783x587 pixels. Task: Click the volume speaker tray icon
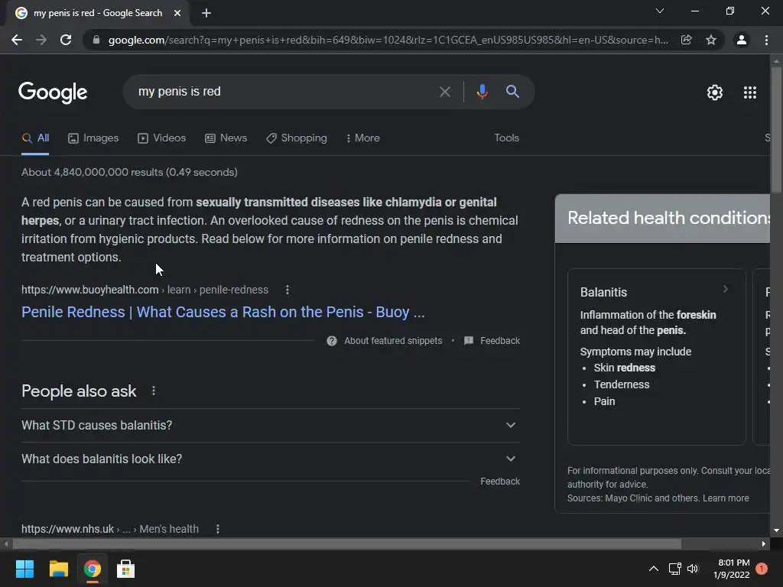(693, 569)
